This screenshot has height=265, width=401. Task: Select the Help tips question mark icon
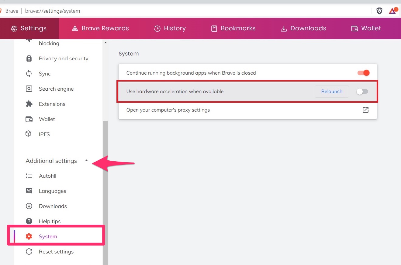point(29,221)
